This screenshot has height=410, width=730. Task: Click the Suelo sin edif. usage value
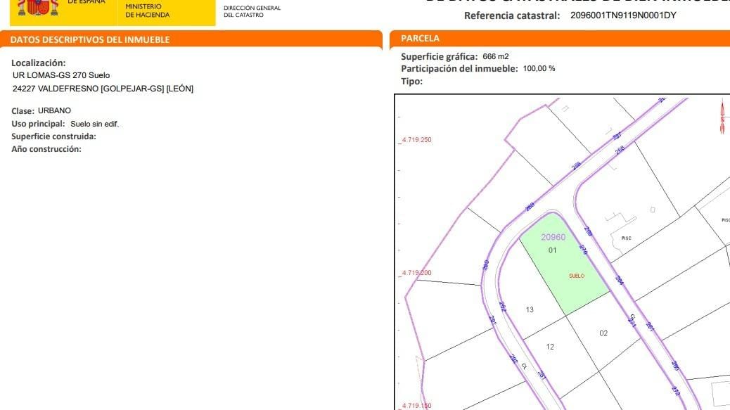pyautogui.click(x=94, y=124)
